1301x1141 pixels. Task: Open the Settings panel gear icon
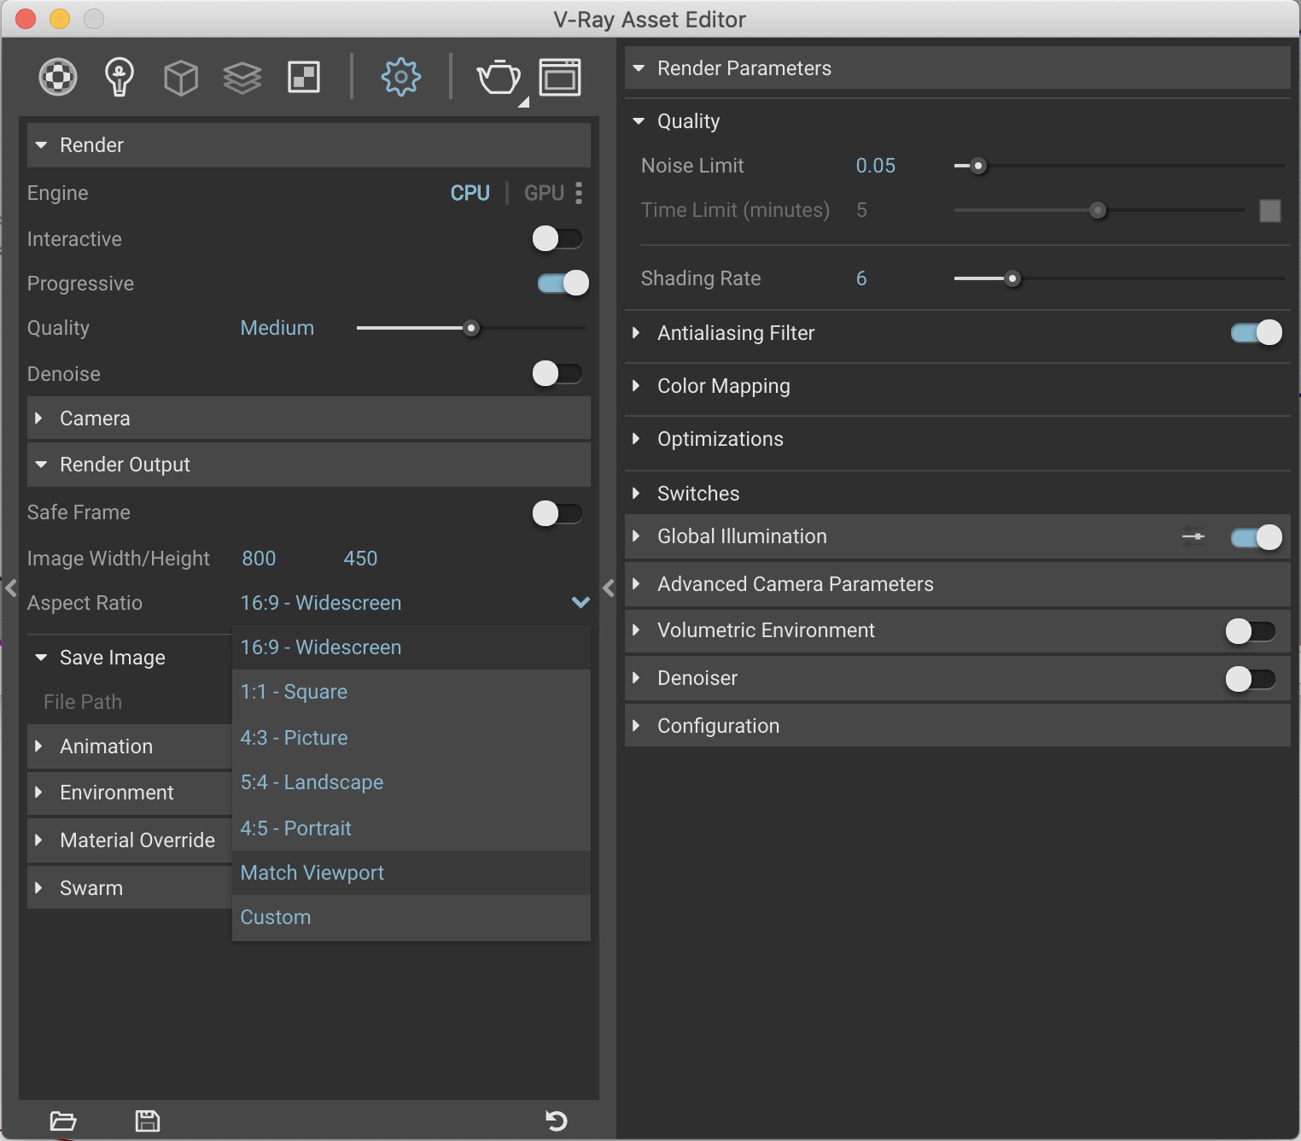pyautogui.click(x=400, y=78)
